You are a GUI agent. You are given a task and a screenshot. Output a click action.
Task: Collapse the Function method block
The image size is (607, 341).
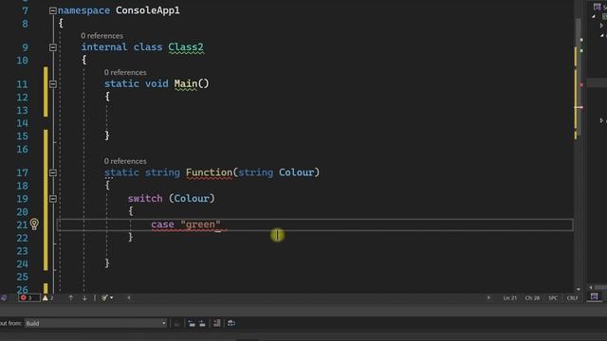tap(53, 172)
